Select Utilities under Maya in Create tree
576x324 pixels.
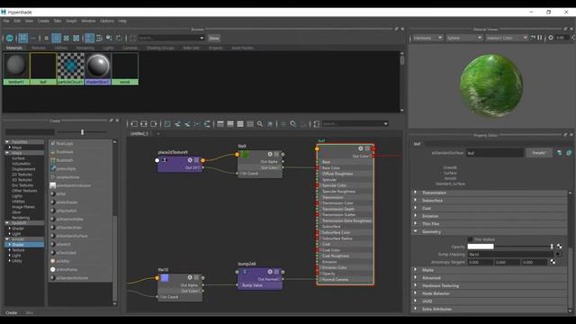click(x=18, y=202)
